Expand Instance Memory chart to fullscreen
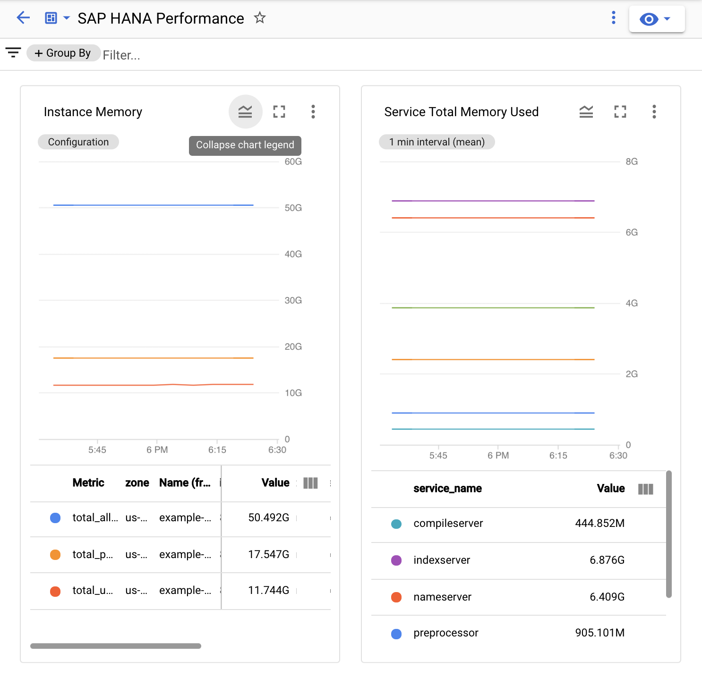702x678 pixels. pyautogui.click(x=279, y=112)
